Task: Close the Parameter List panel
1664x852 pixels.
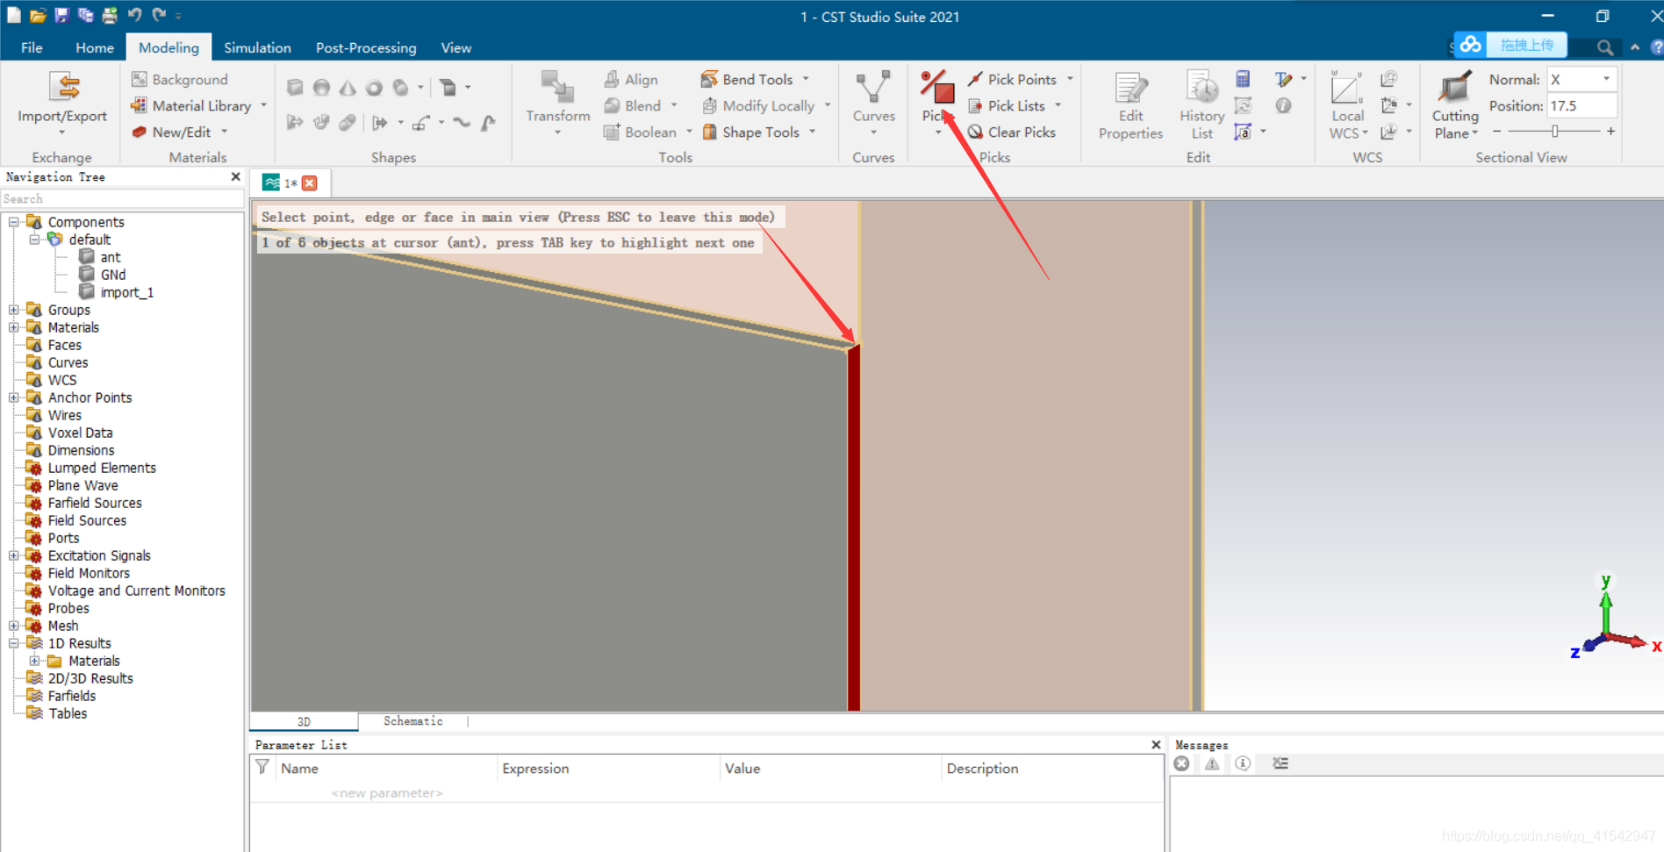Action: (1156, 744)
